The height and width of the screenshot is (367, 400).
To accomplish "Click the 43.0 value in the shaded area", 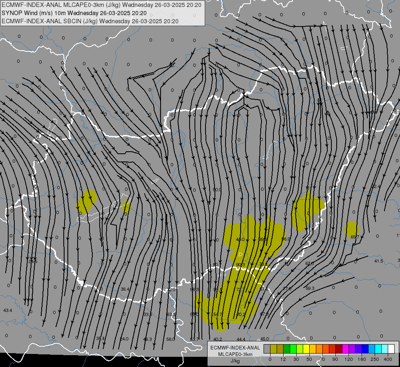I will 240,239.
